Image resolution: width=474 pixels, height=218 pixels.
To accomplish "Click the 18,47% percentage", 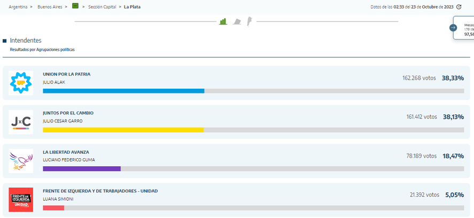I will point(453,156).
